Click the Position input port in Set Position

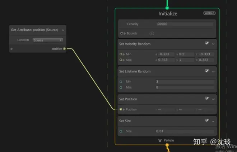tap(121, 109)
